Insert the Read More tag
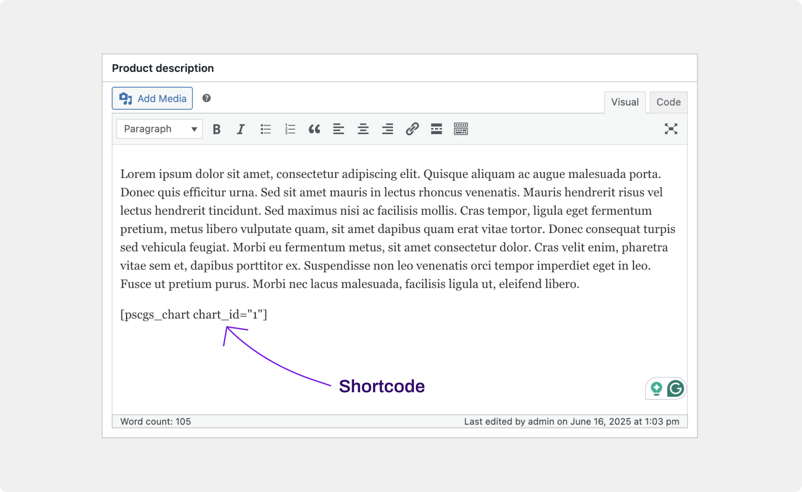Image resolution: width=802 pixels, height=492 pixels. click(x=436, y=129)
